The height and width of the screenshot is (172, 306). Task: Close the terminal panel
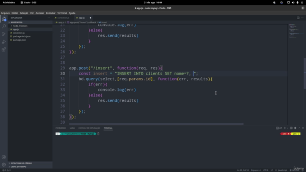point(303,128)
